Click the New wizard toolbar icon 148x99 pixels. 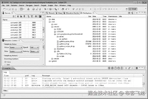[4, 9]
